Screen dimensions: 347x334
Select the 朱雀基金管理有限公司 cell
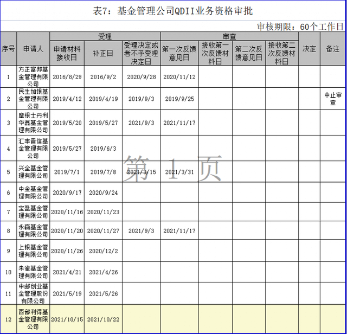tap(33, 272)
